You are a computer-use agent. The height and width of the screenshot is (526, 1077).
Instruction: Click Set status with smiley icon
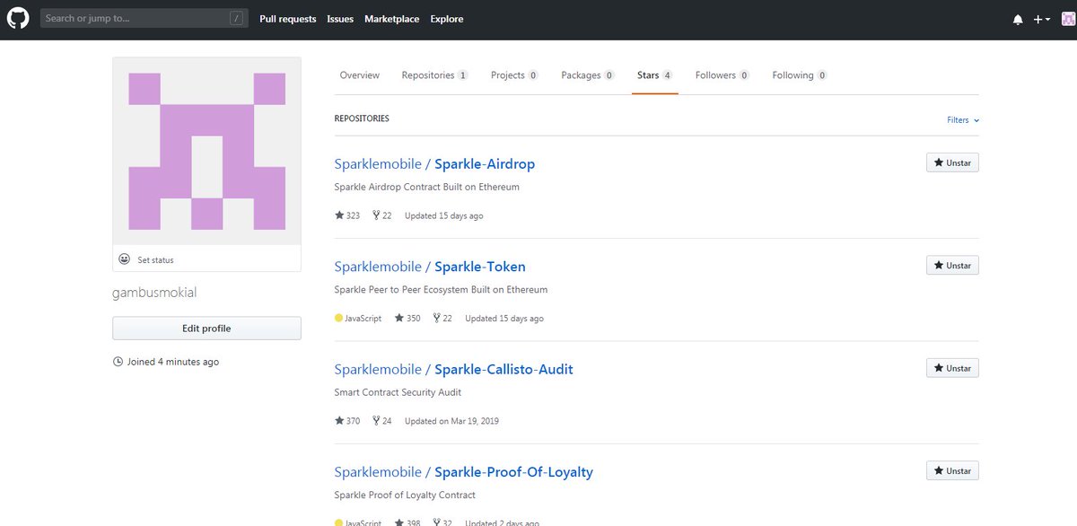[x=146, y=260]
